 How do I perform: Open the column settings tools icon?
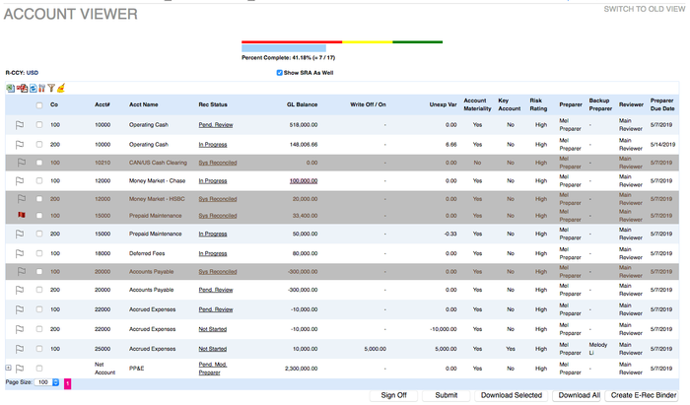[40, 88]
